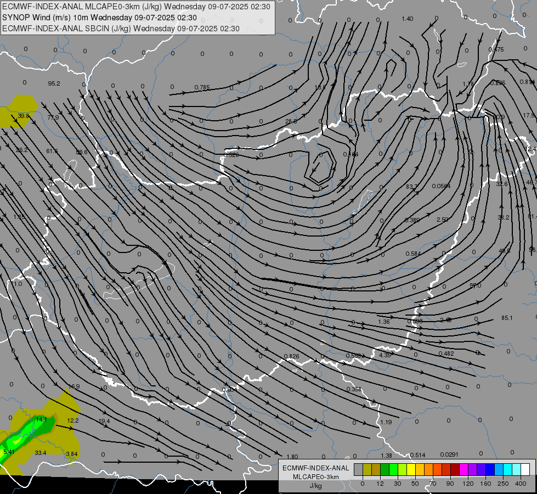
Task: Click the 120 tick label on scale
Action: tap(468, 484)
